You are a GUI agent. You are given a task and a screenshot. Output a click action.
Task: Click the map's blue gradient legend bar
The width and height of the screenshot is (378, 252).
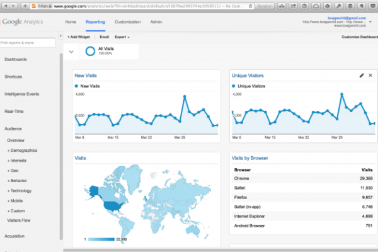101,239
